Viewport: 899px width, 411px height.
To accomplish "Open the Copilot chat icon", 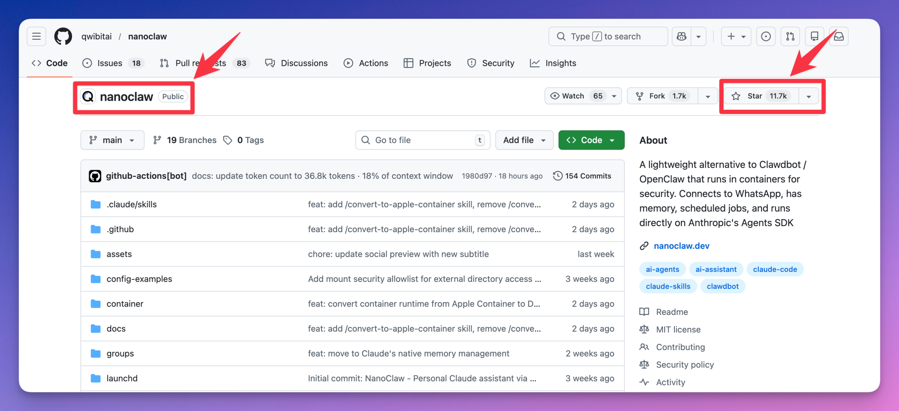I will 682,36.
